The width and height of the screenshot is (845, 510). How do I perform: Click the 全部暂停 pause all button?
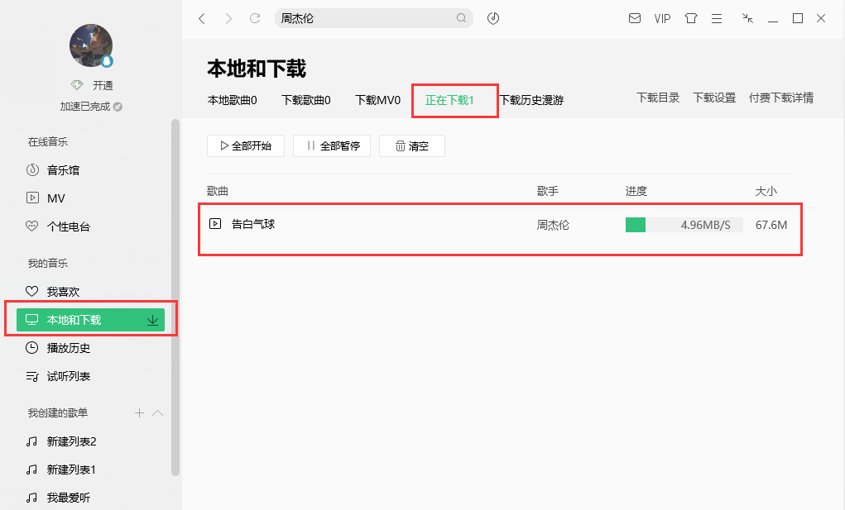pos(331,145)
